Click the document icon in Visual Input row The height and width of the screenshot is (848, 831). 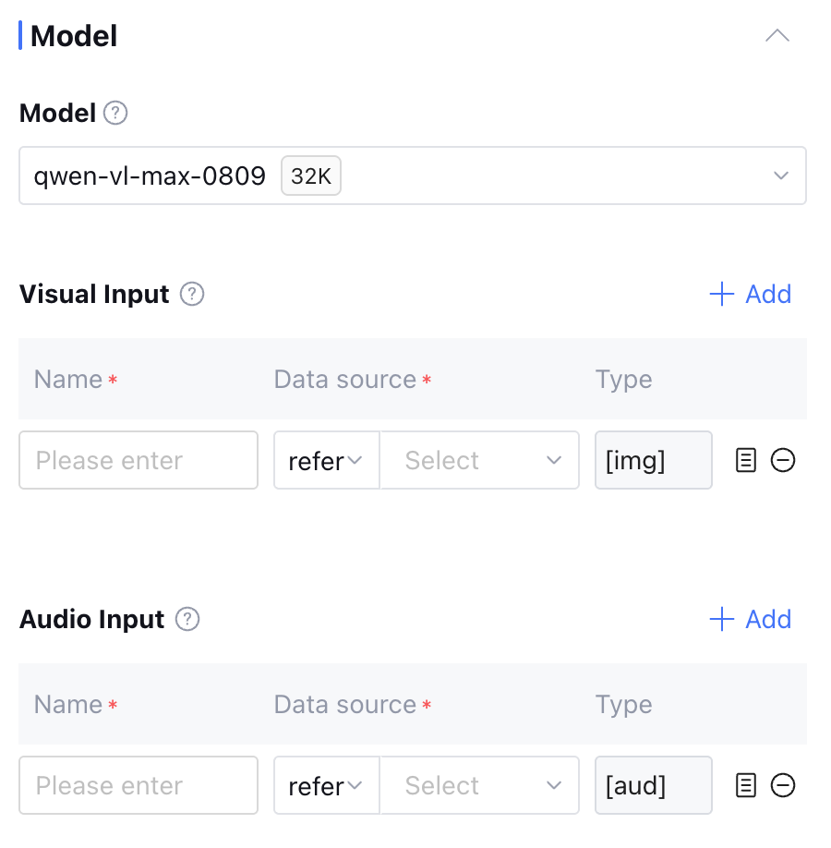(x=746, y=460)
